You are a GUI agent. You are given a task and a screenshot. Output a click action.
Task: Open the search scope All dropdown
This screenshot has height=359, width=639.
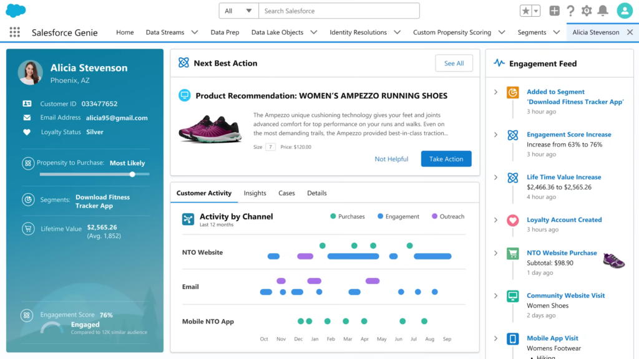click(x=238, y=11)
